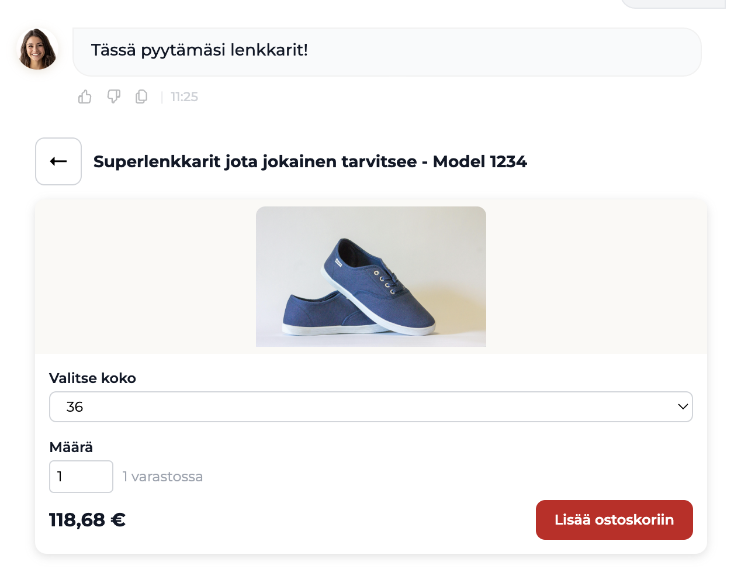
Task: Open the blue sneaker product image
Action: tap(371, 277)
